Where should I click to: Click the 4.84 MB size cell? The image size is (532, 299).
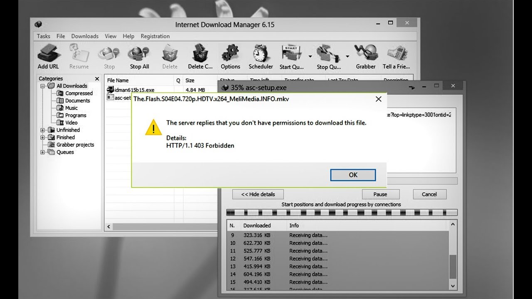coord(195,90)
